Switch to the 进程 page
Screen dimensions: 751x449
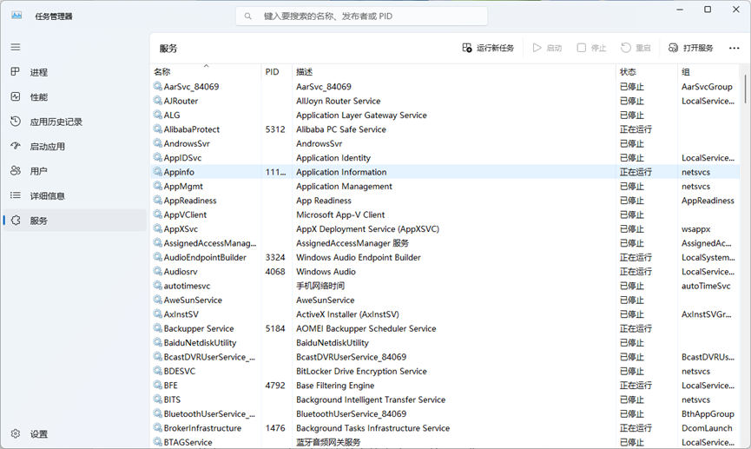click(75, 72)
